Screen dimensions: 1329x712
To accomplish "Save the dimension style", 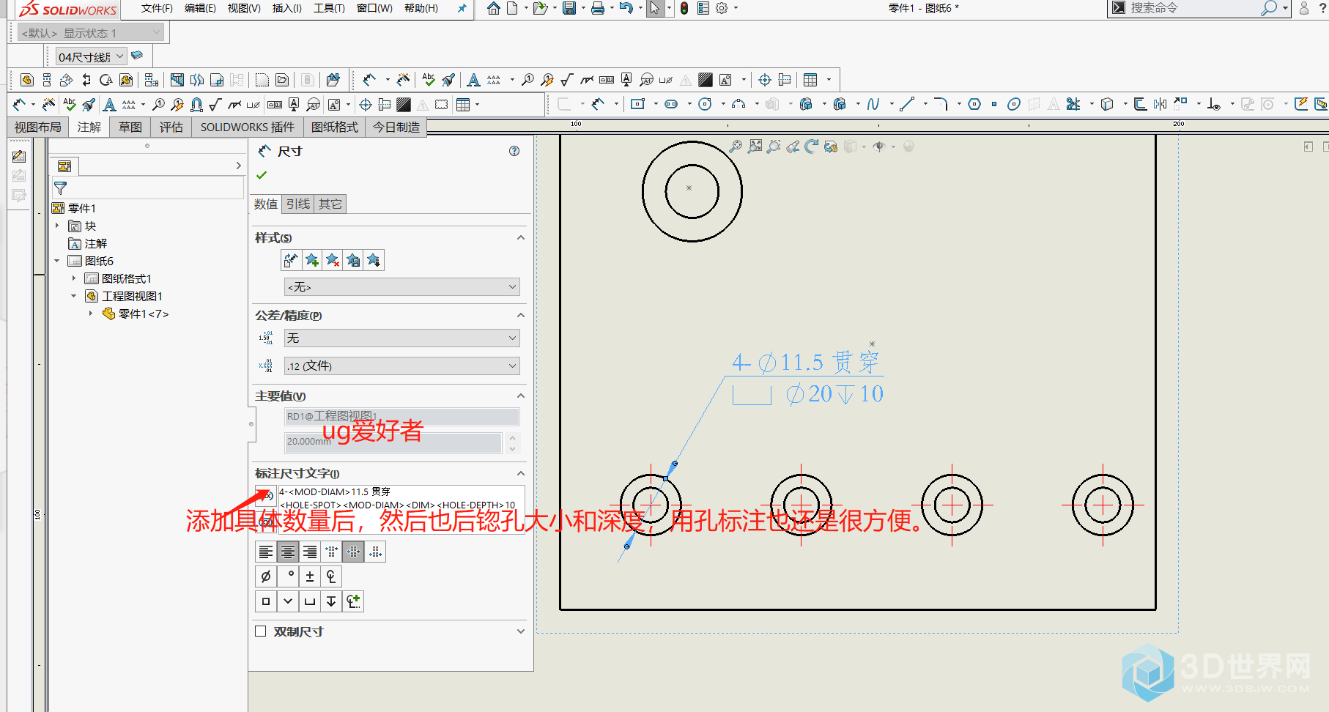I will 353,260.
